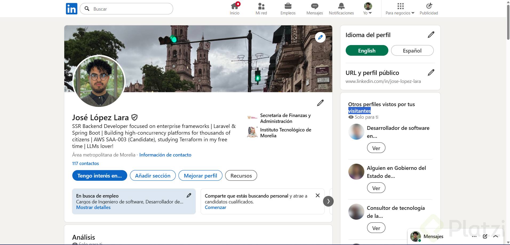This screenshot has width=510, height=245.
Task: Open Para negocios dropdown menu
Action: point(400,9)
